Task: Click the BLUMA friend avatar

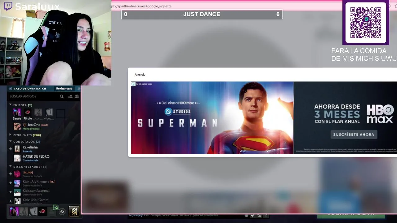Action: click(17, 174)
